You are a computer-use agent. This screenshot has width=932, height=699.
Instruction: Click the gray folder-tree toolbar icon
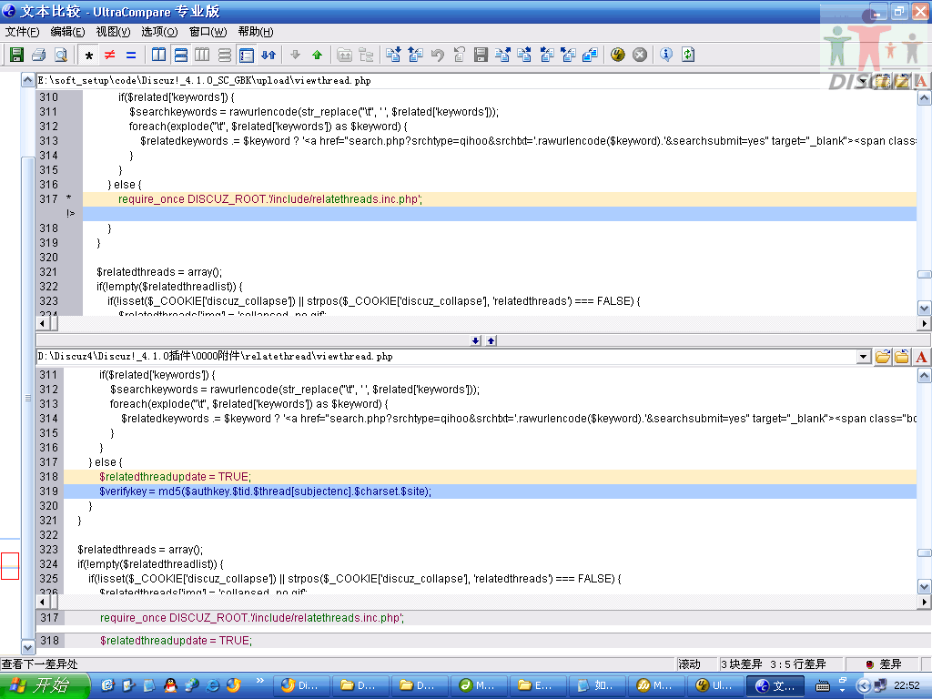pyautogui.click(x=367, y=56)
